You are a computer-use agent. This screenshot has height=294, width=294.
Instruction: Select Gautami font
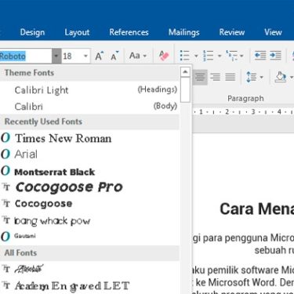(x=89, y=237)
